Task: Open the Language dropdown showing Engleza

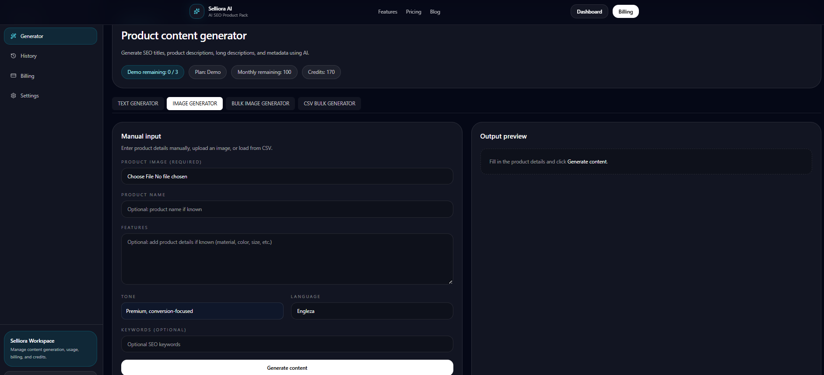Action: tap(372, 311)
